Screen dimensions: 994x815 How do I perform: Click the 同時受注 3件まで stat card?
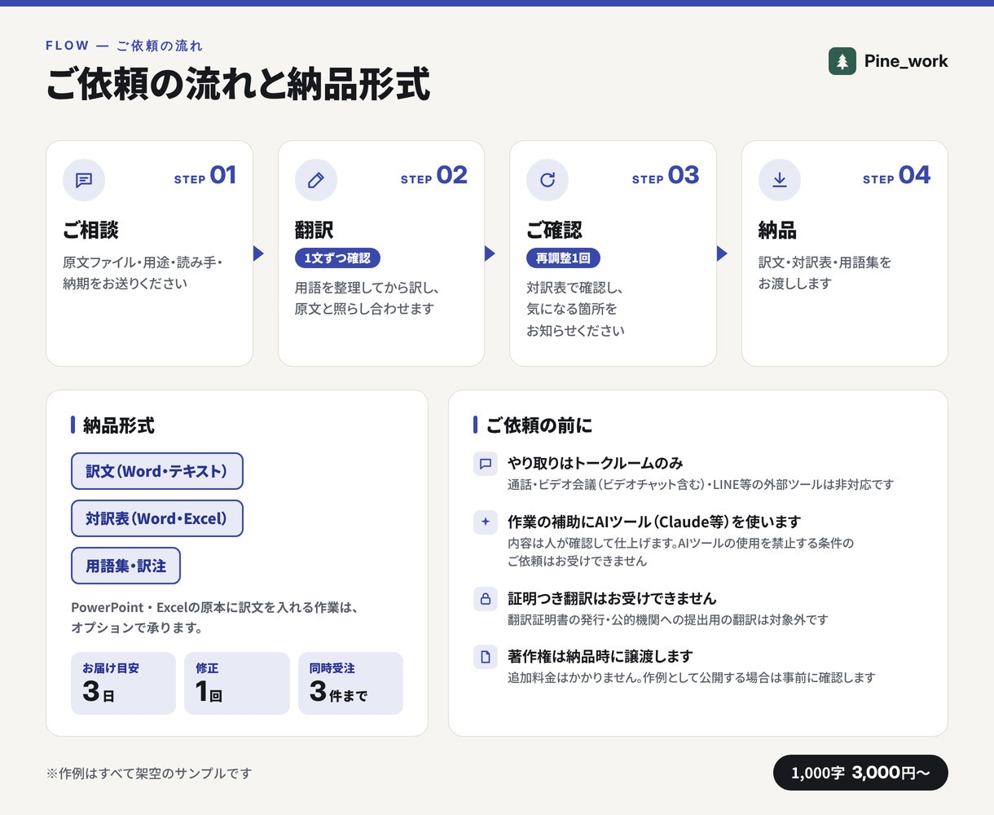(350, 683)
